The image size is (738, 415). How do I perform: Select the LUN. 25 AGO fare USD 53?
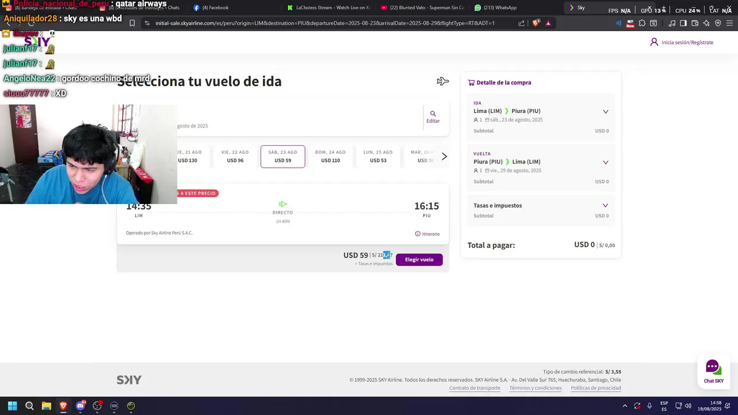click(x=378, y=156)
